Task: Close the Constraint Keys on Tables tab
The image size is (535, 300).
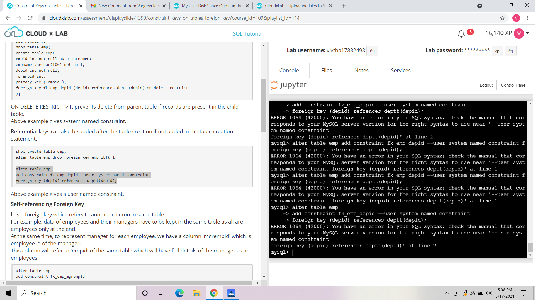Action: pos(81,6)
